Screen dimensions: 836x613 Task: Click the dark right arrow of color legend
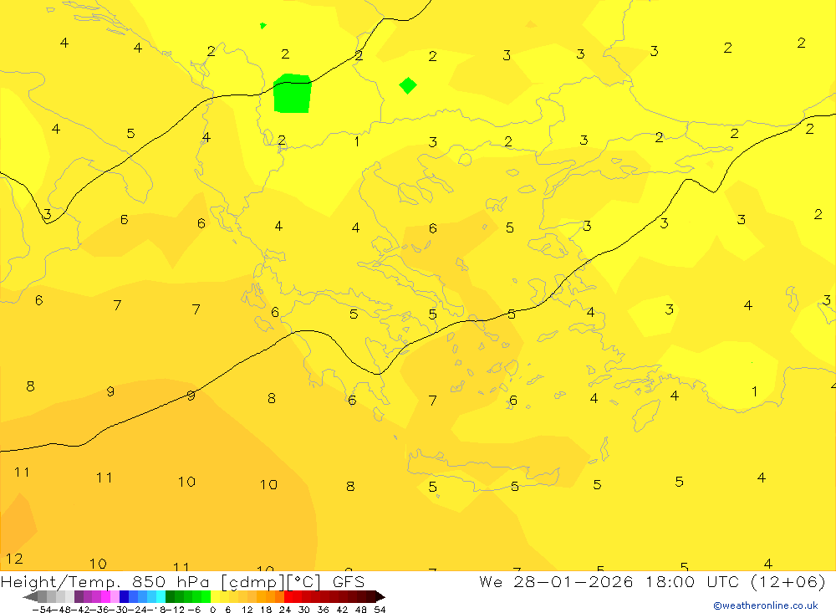(380, 597)
